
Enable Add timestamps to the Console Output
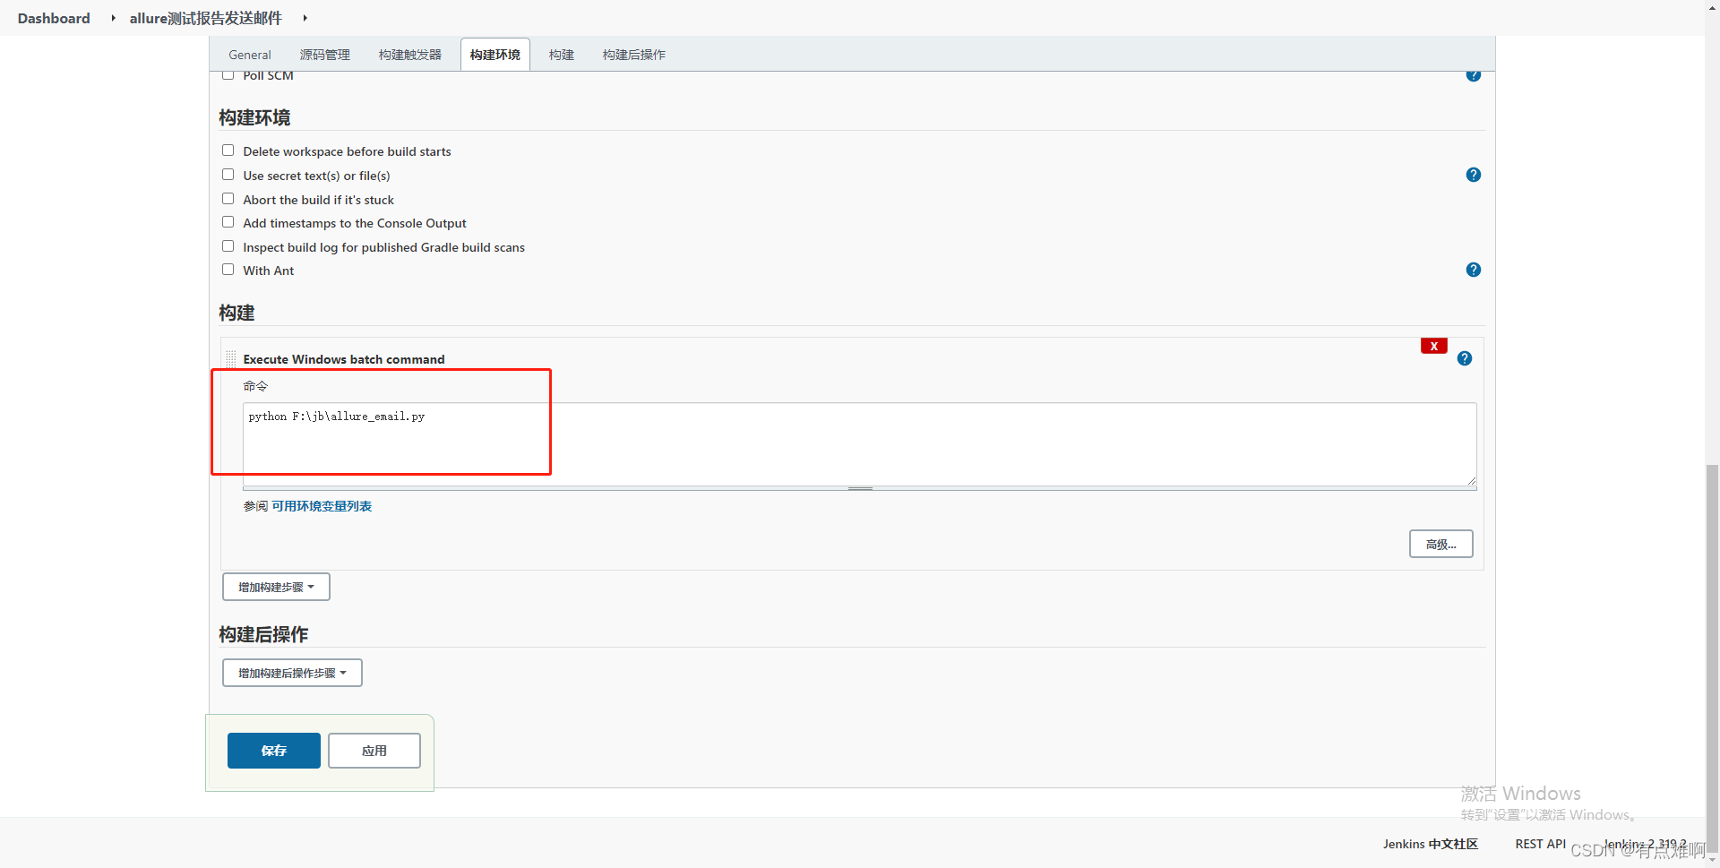pos(228,222)
